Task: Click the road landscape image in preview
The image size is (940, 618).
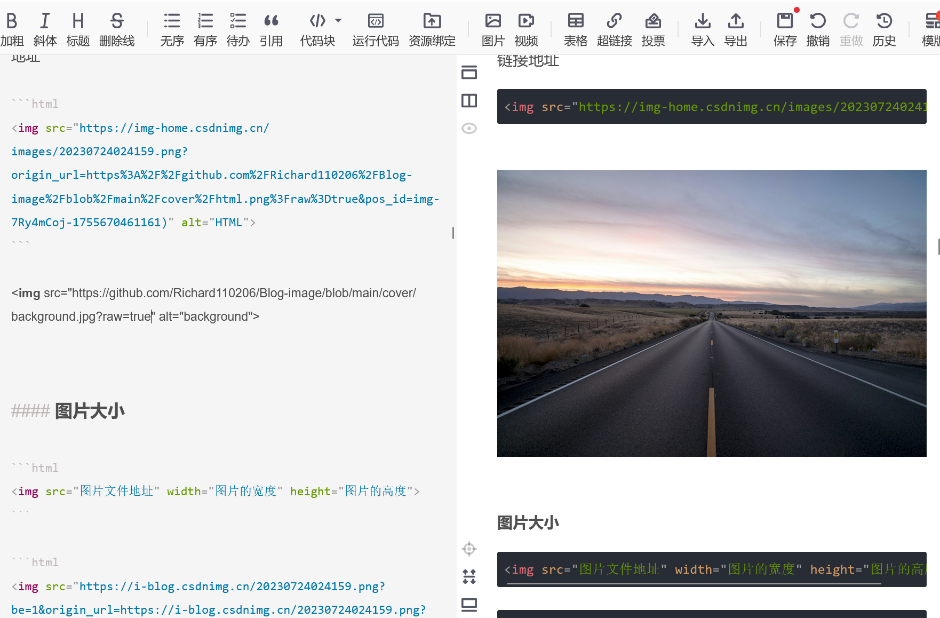Action: [712, 313]
